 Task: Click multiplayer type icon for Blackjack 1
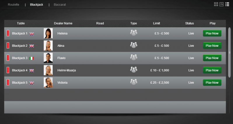coord(134,33)
